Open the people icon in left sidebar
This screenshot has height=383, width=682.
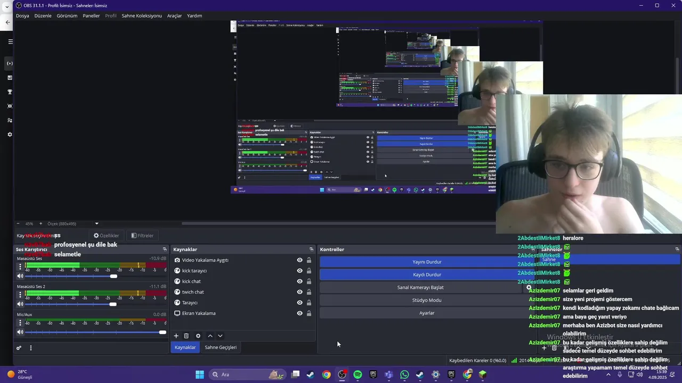10,120
